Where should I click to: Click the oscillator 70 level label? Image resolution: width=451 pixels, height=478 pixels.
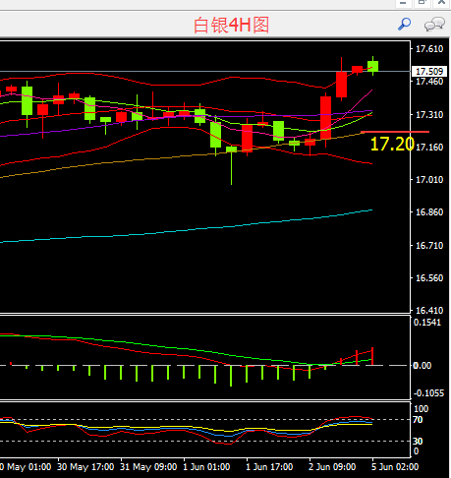coord(418,420)
